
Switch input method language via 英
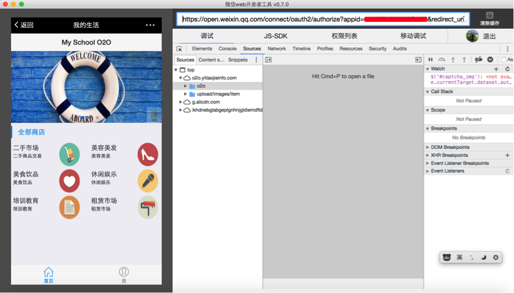point(459,257)
